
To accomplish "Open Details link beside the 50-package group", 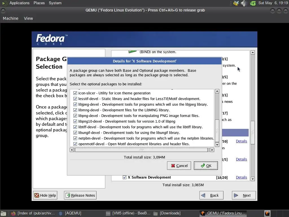I will [x=241, y=141].
